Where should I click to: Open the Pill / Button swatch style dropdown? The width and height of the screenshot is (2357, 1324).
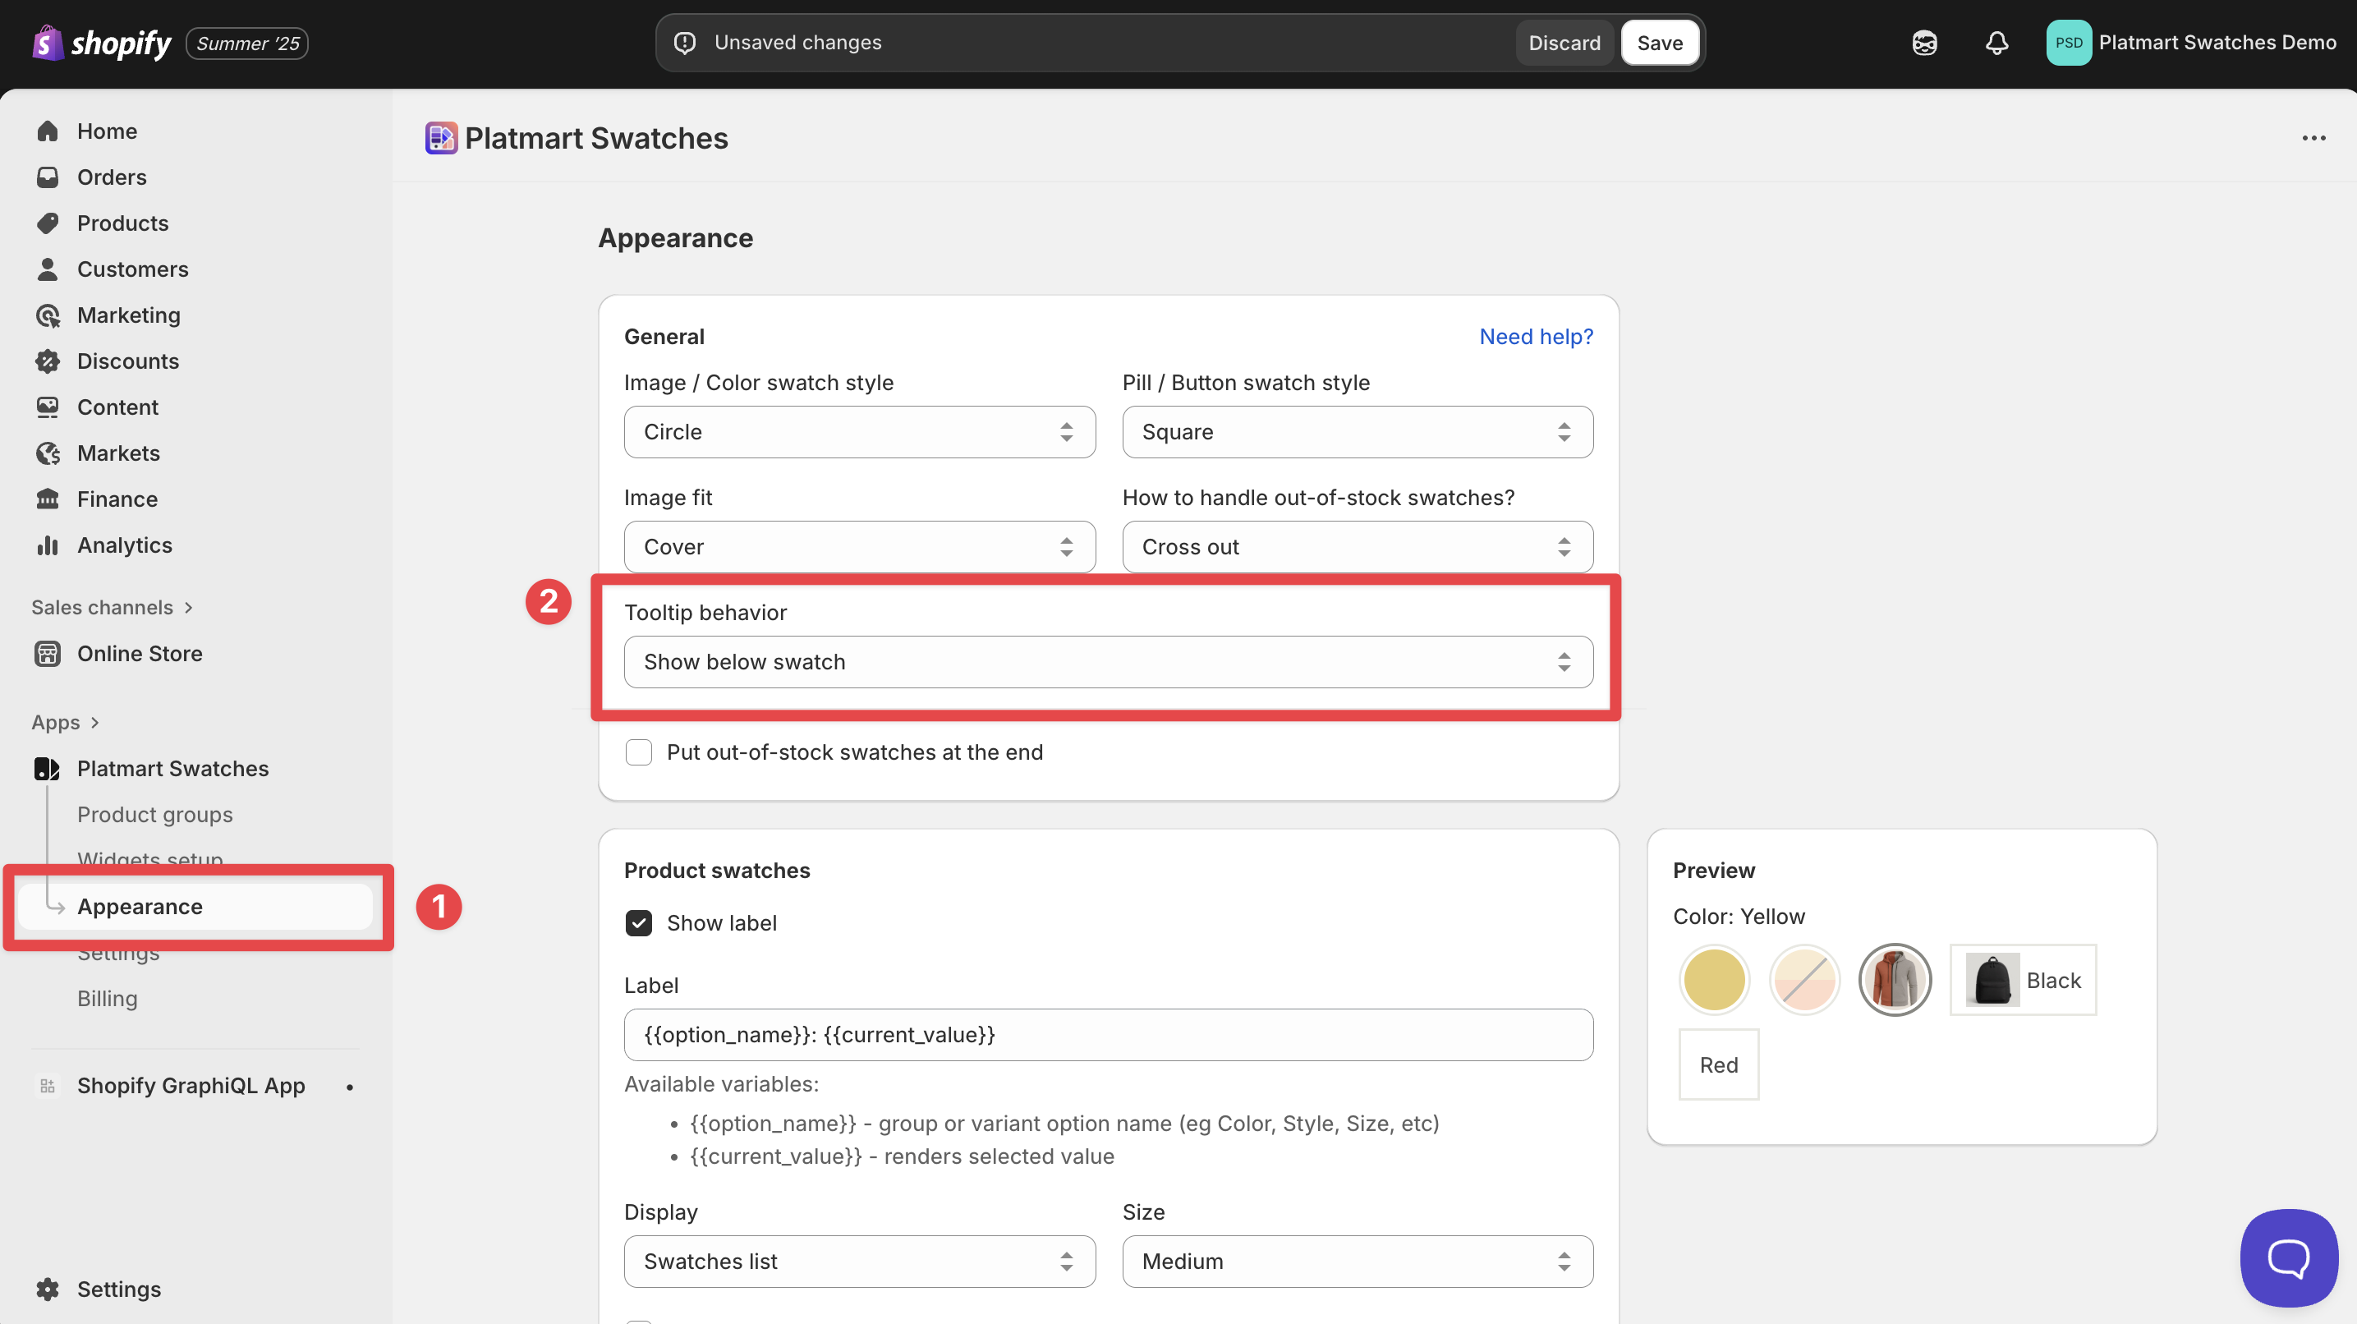coord(1357,432)
